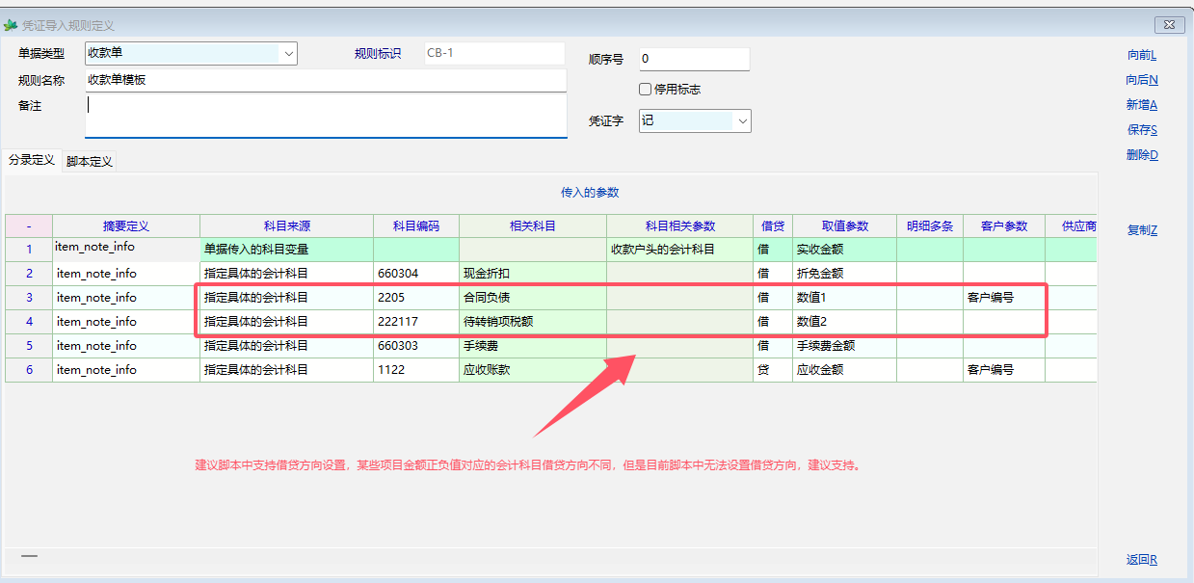The height and width of the screenshot is (583, 1194).
Task: Click the 返回R button
Action: coord(1141,560)
